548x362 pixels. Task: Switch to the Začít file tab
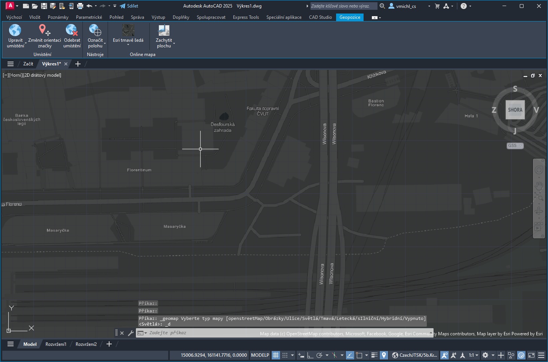(28, 64)
